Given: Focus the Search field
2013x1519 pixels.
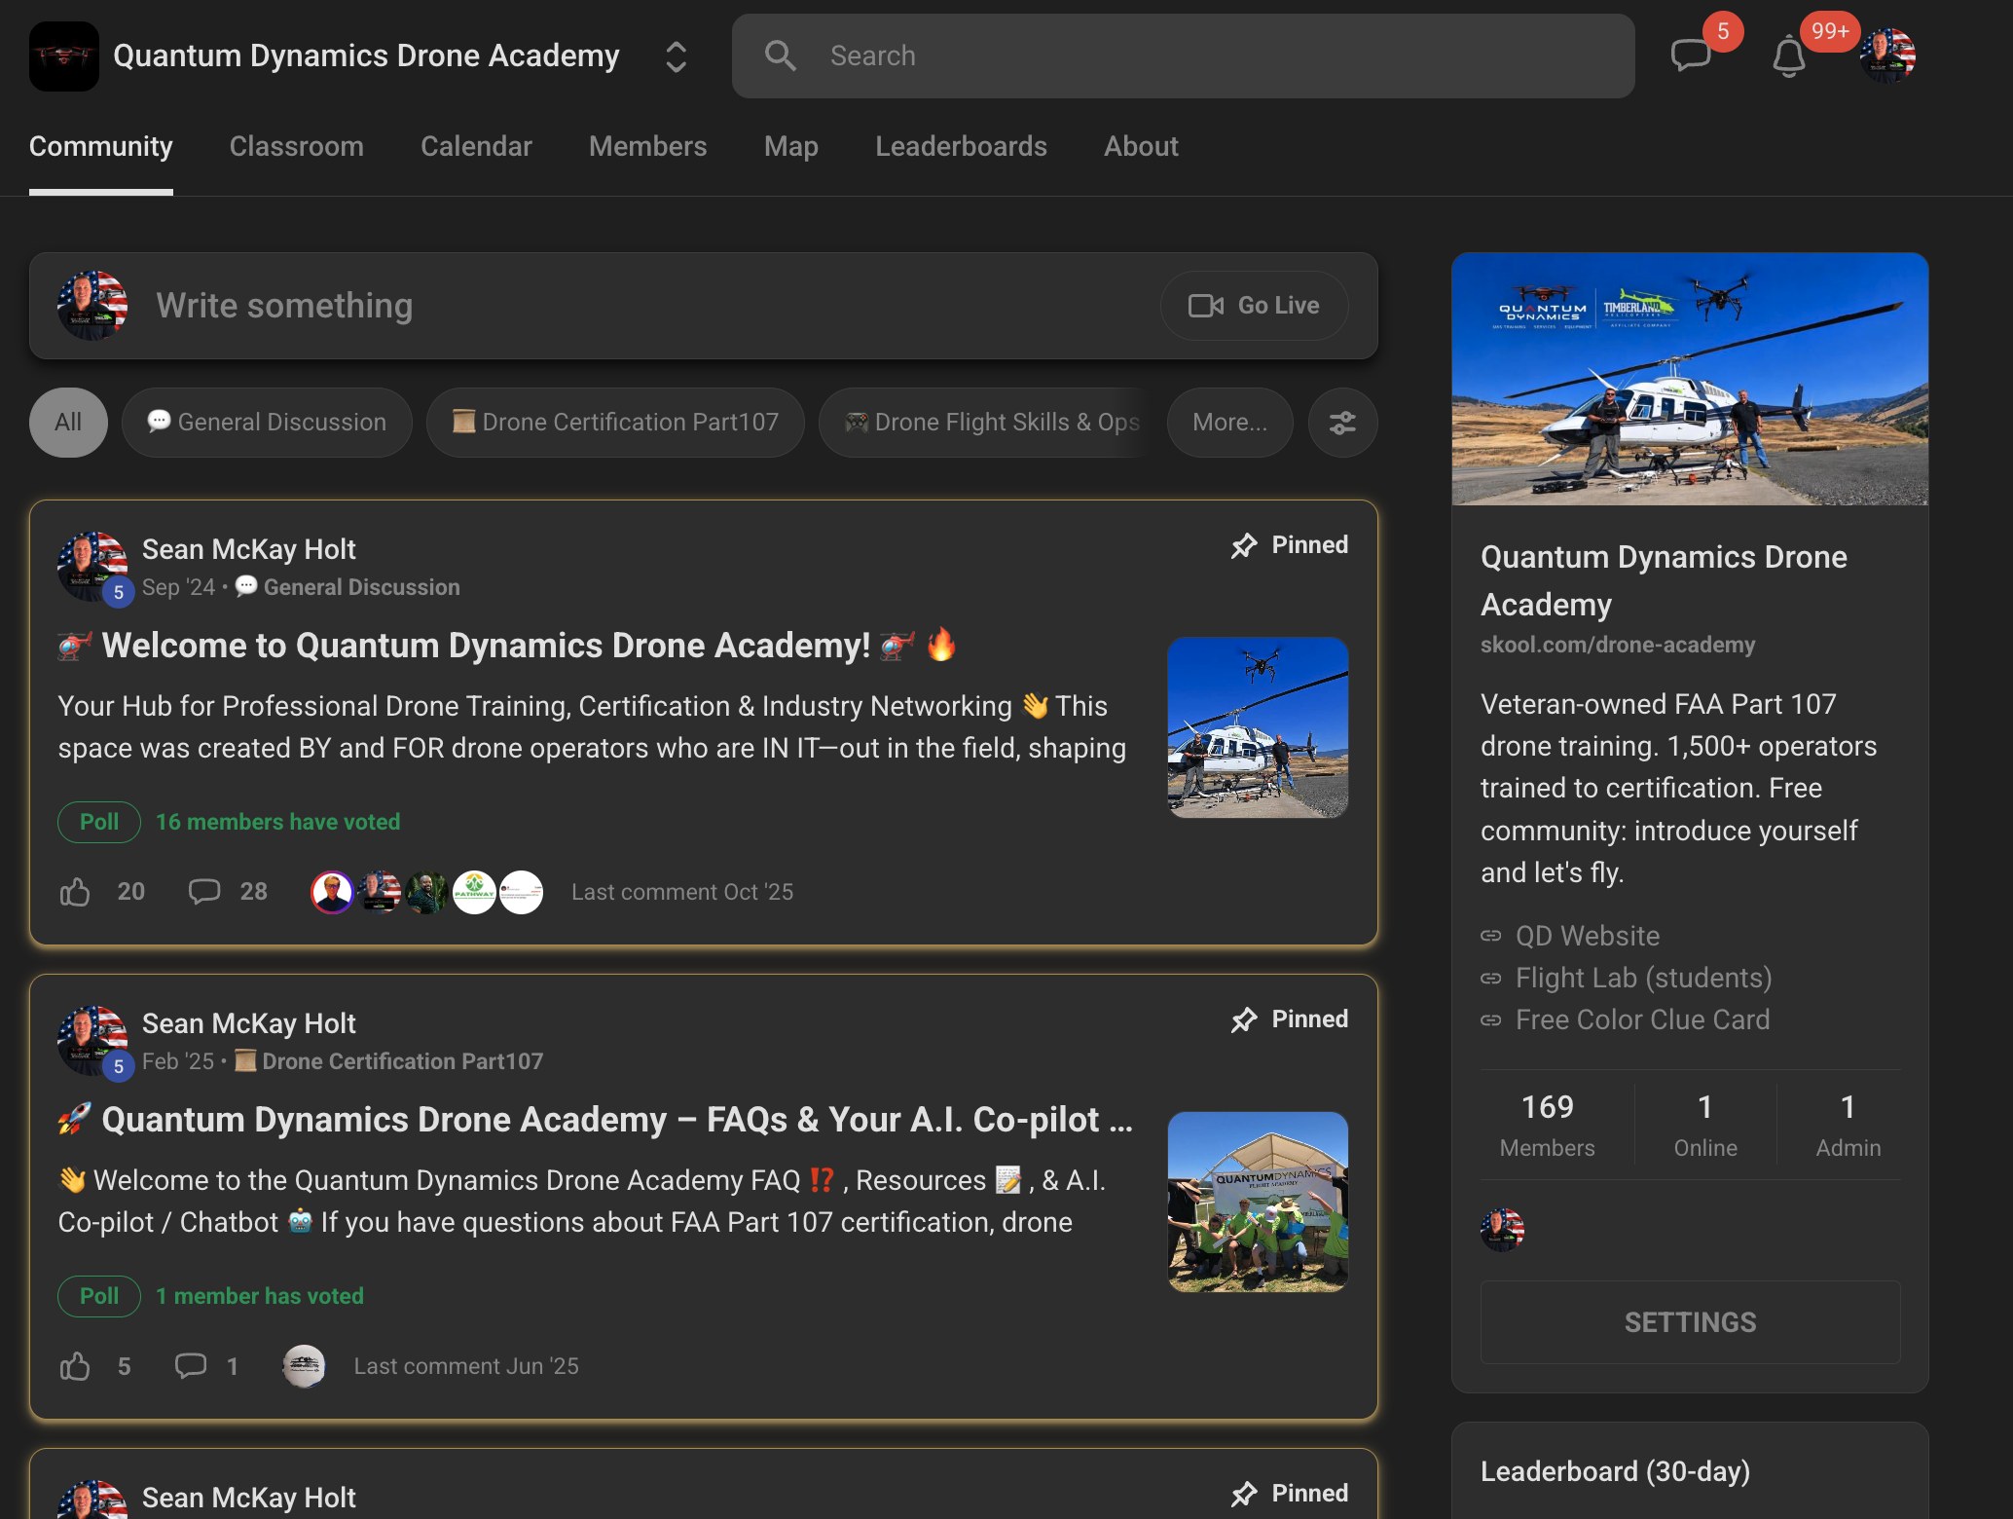Looking at the screenshot, I should 1183,56.
